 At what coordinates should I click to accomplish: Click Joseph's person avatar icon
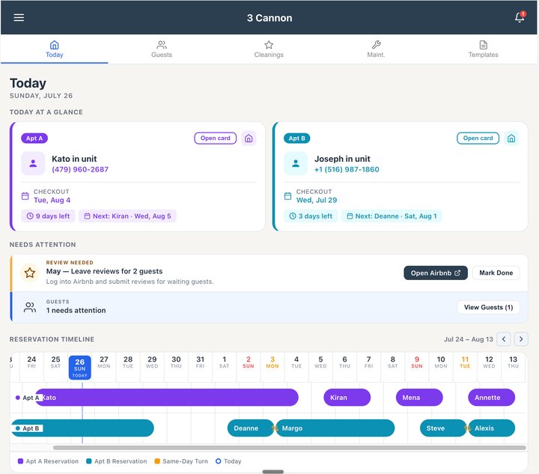(296, 163)
